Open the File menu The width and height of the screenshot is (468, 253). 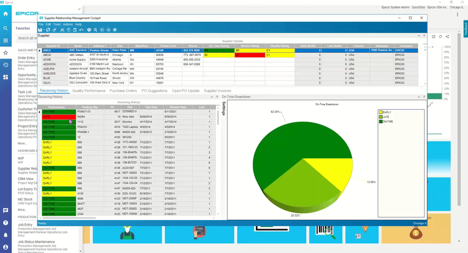41,24
